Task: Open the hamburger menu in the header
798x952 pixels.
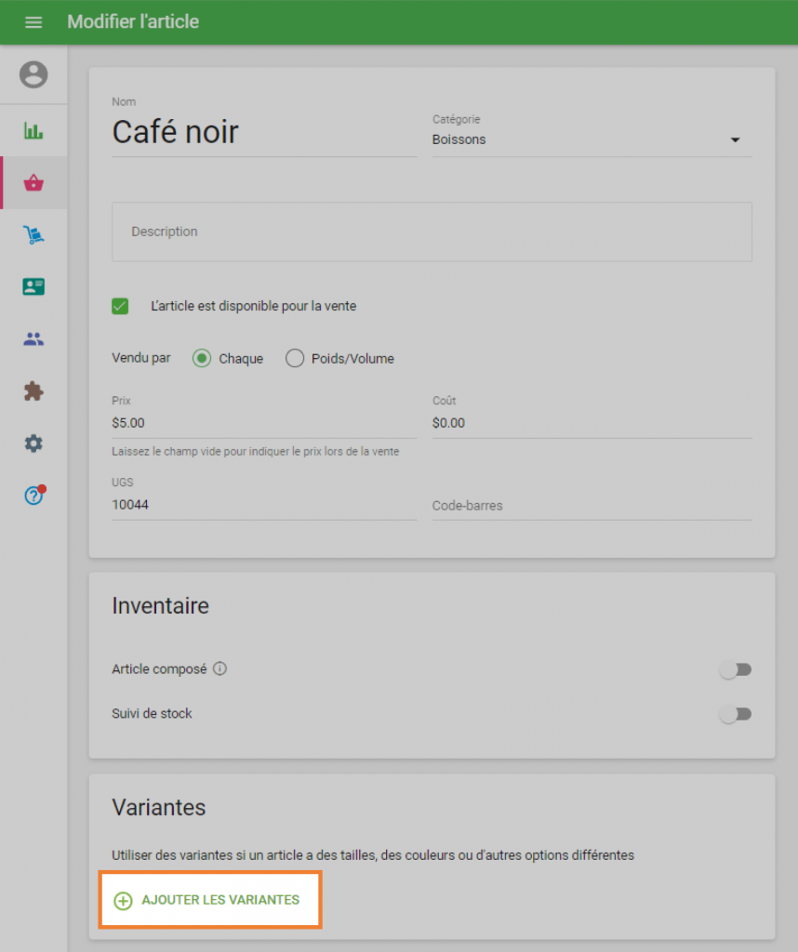Action: point(33,21)
